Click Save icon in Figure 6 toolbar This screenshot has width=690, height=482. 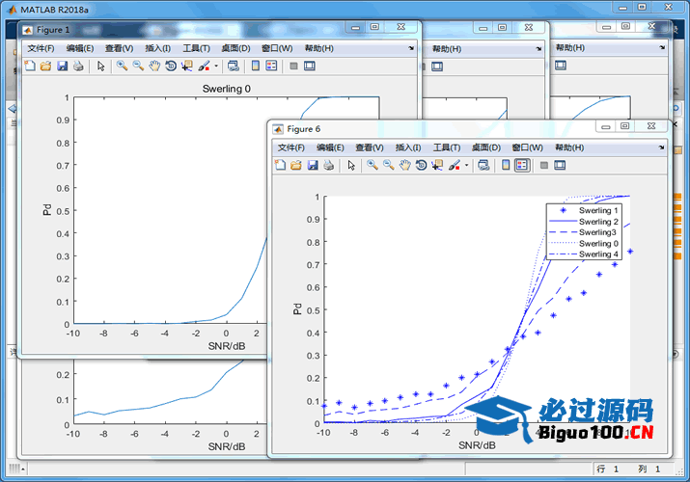(313, 165)
